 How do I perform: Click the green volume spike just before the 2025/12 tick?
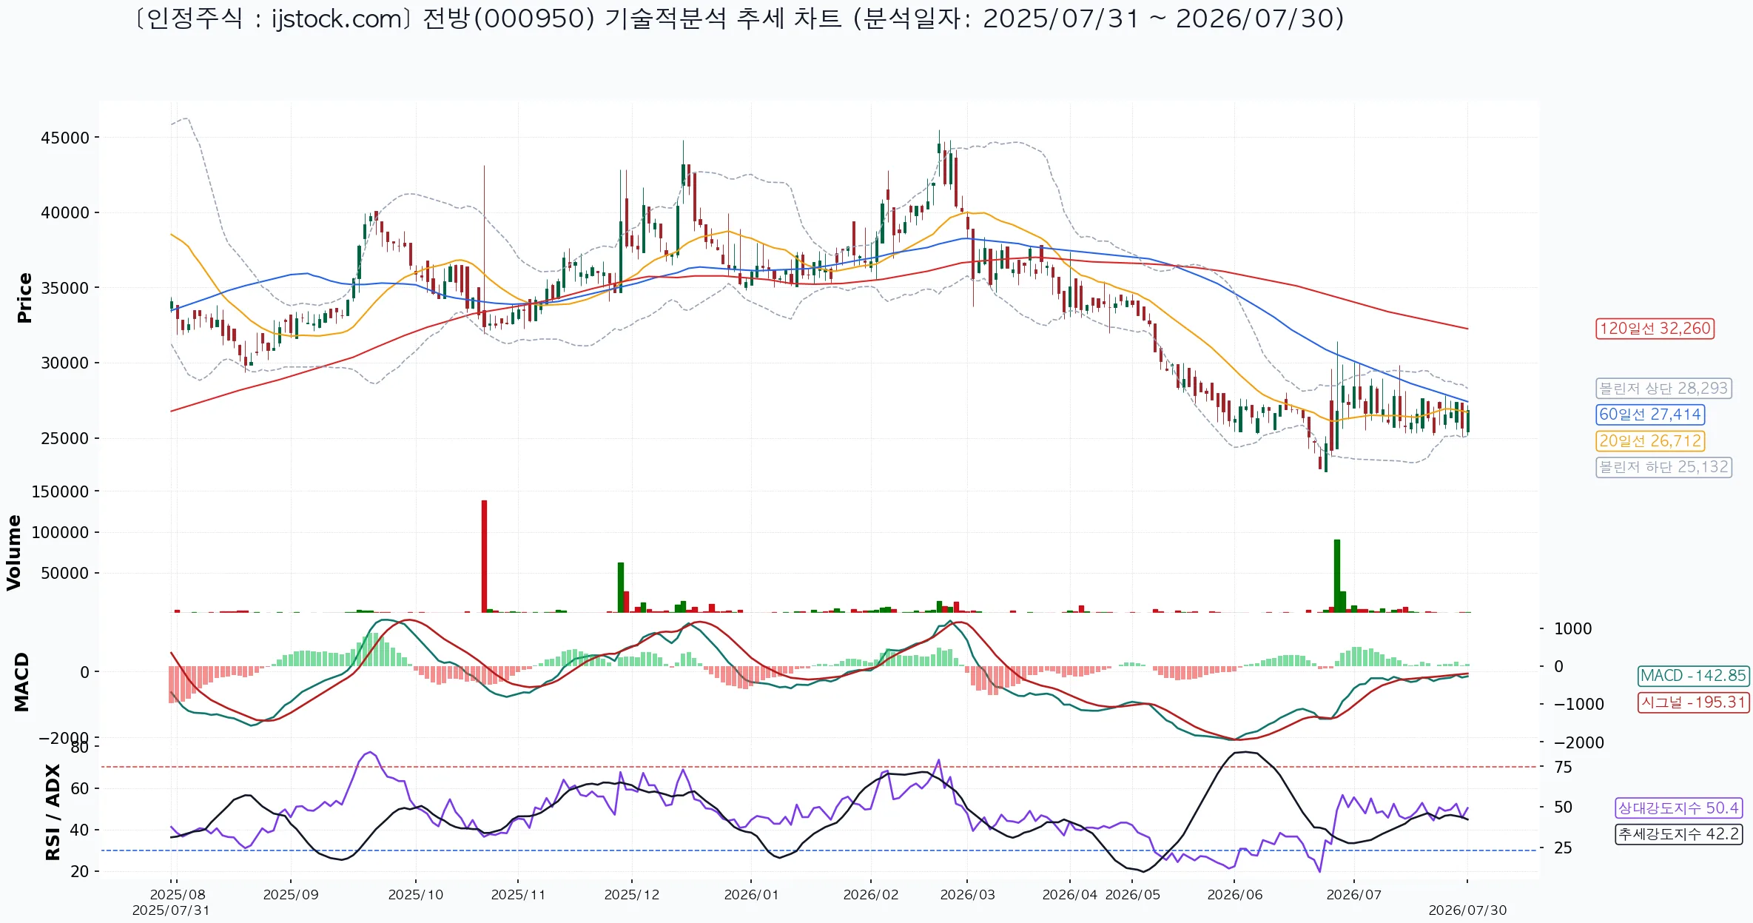[621, 588]
